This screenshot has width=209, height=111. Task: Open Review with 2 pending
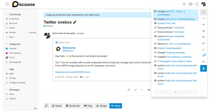click(21, 33)
